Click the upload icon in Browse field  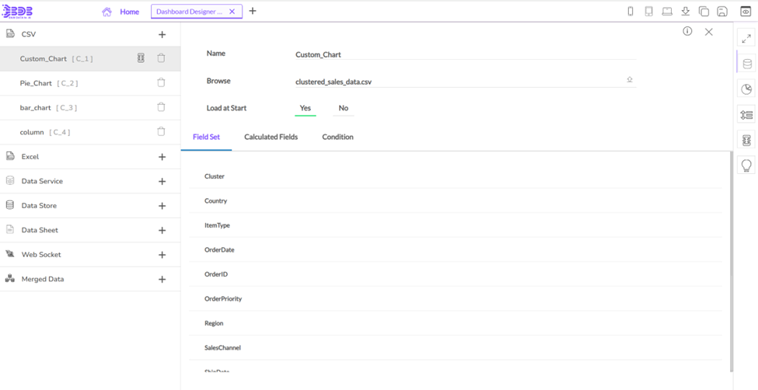[629, 80]
